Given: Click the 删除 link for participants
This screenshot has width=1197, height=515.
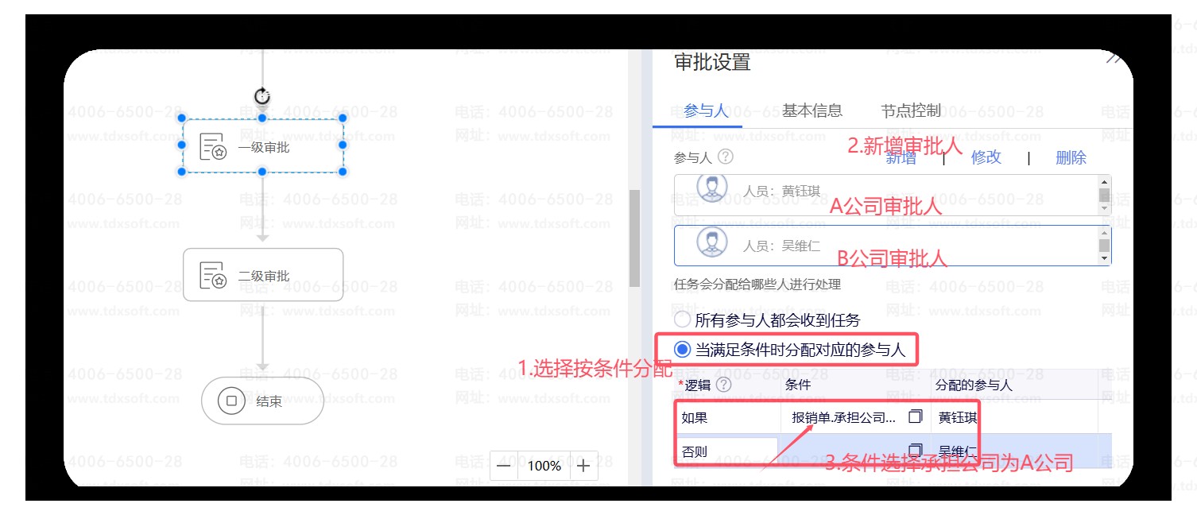Looking at the screenshot, I should pos(1070,157).
